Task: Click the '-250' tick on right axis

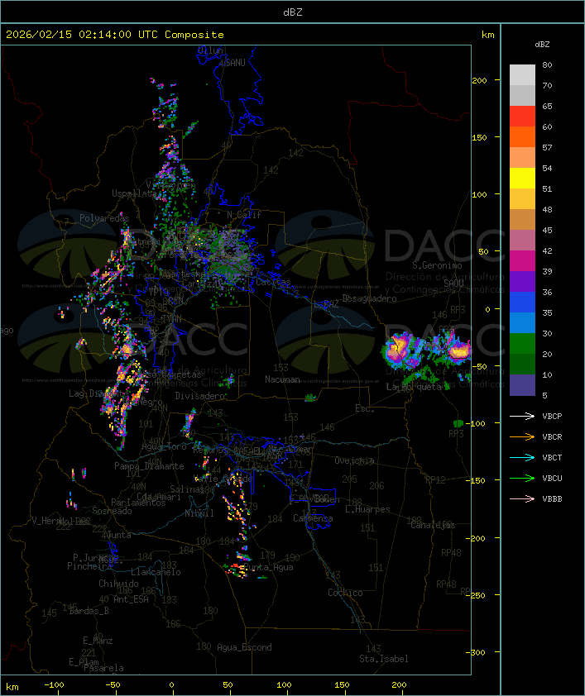Action: [x=477, y=595]
